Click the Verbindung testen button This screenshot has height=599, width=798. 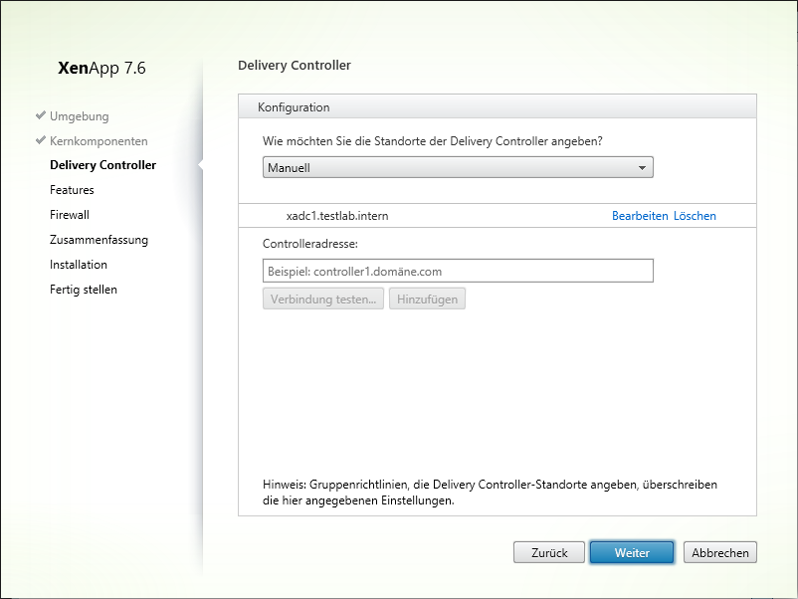pos(323,299)
